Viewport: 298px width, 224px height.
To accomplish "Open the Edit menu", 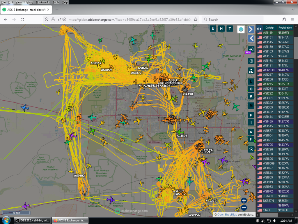I will coord(11,2).
